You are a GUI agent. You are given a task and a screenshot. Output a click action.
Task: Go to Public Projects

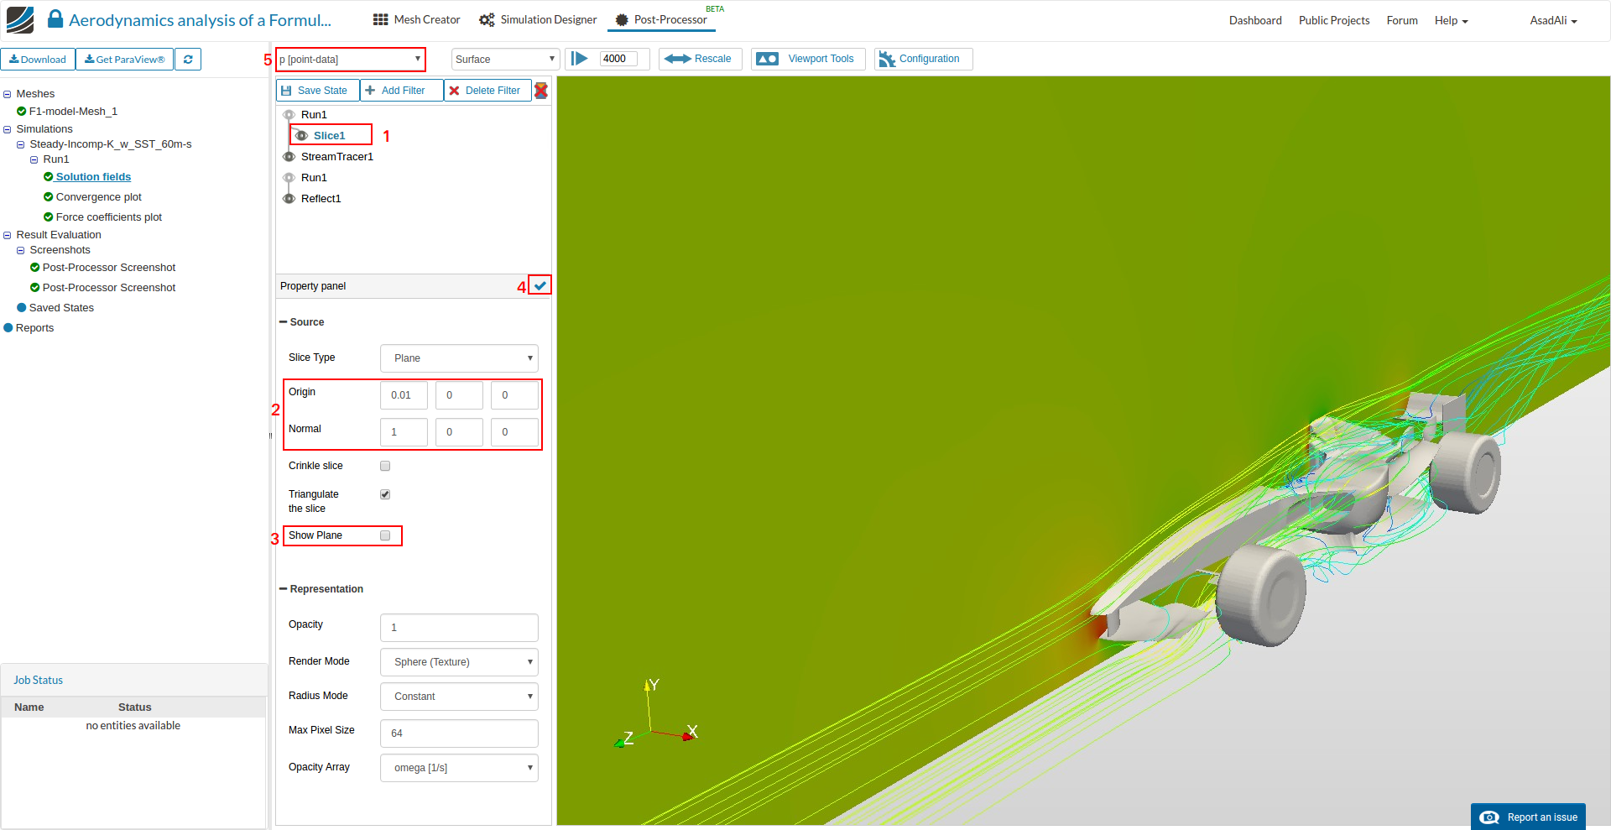coord(1334,20)
